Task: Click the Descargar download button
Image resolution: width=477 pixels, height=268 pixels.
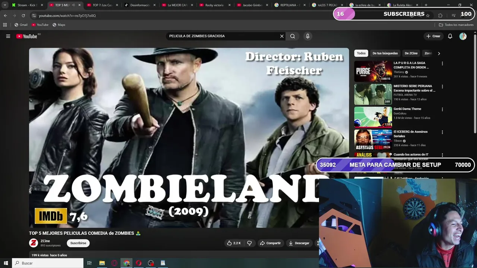Action: tap(299, 243)
